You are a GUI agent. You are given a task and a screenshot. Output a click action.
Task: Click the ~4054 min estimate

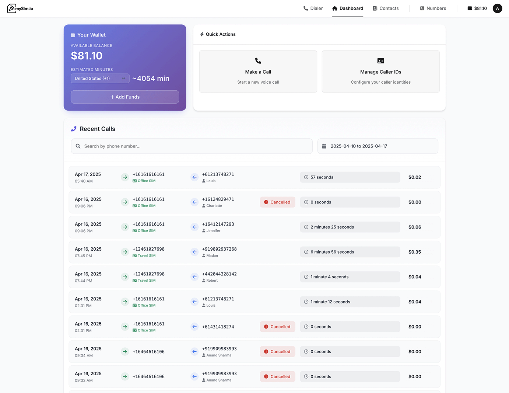click(x=151, y=79)
